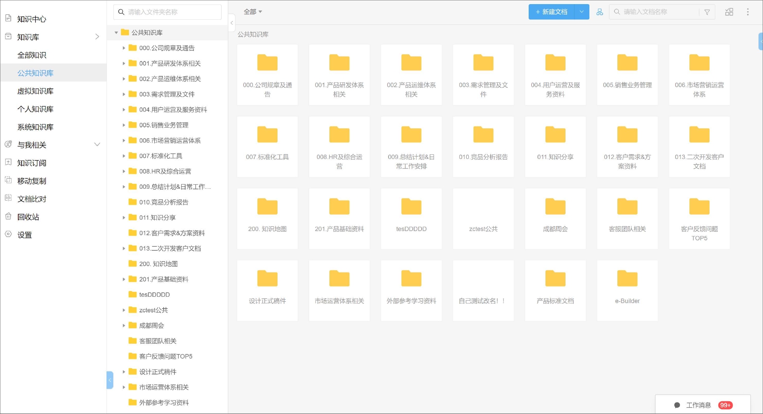
Task: Collapse the 与我相关 sidebar section
Action: (97, 144)
